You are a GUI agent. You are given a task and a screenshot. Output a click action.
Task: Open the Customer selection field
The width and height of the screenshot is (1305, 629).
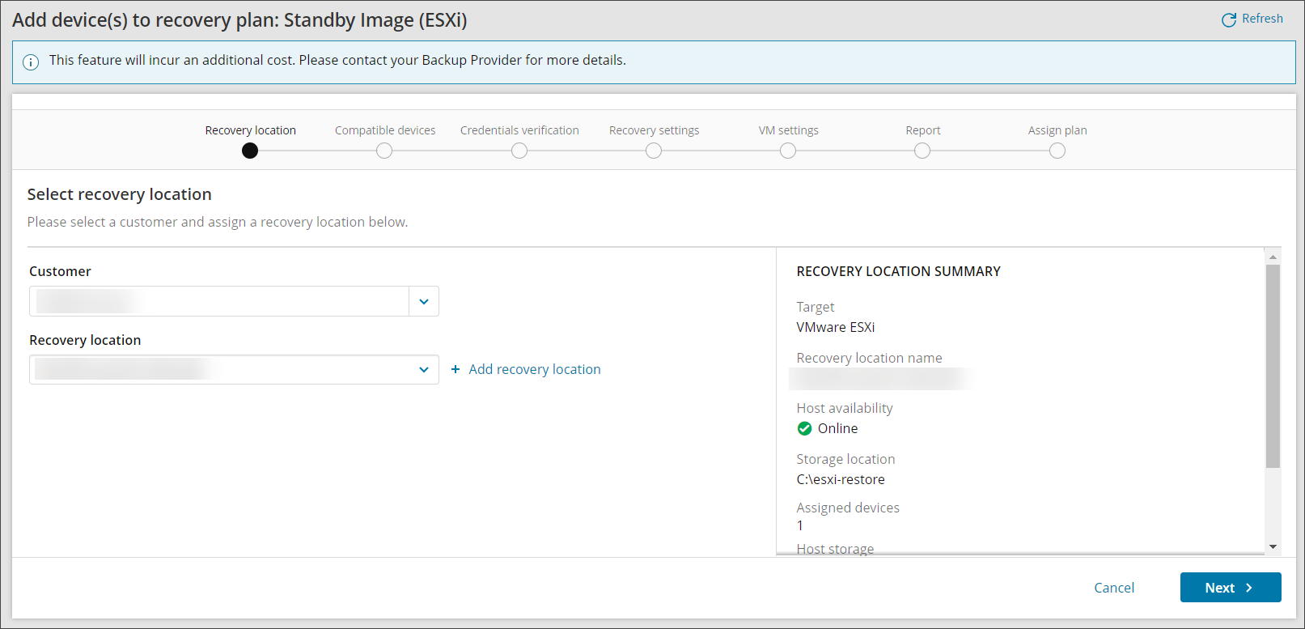(219, 301)
